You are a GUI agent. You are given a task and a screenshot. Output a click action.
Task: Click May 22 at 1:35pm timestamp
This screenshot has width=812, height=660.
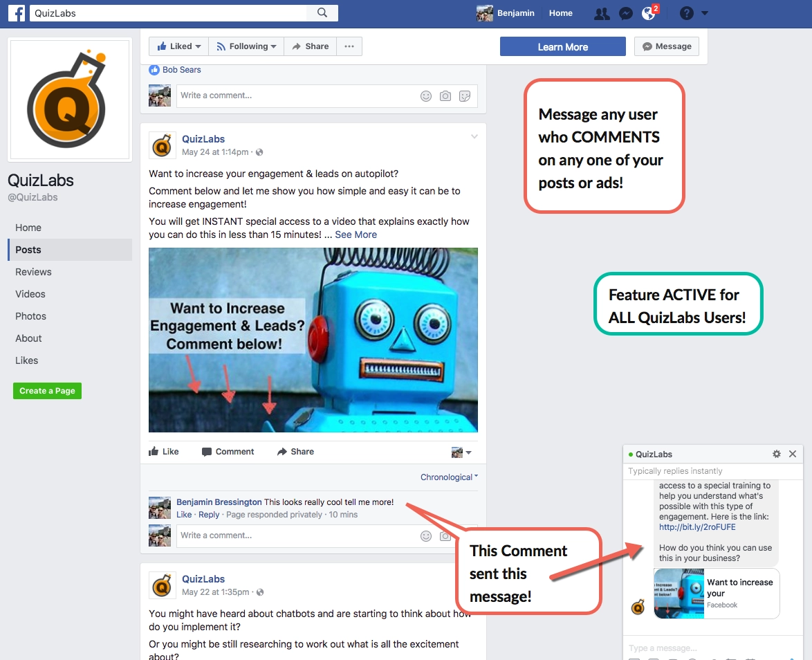[x=215, y=592]
